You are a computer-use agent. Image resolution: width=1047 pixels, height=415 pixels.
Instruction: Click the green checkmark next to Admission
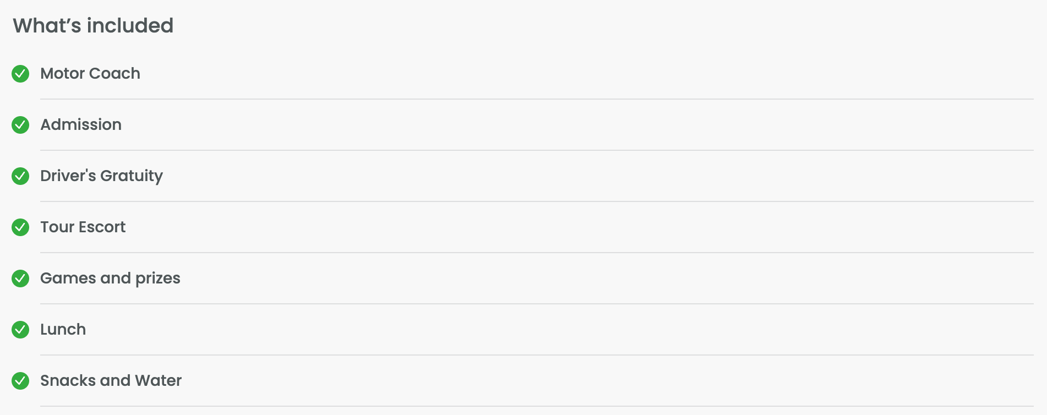point(20,125)
